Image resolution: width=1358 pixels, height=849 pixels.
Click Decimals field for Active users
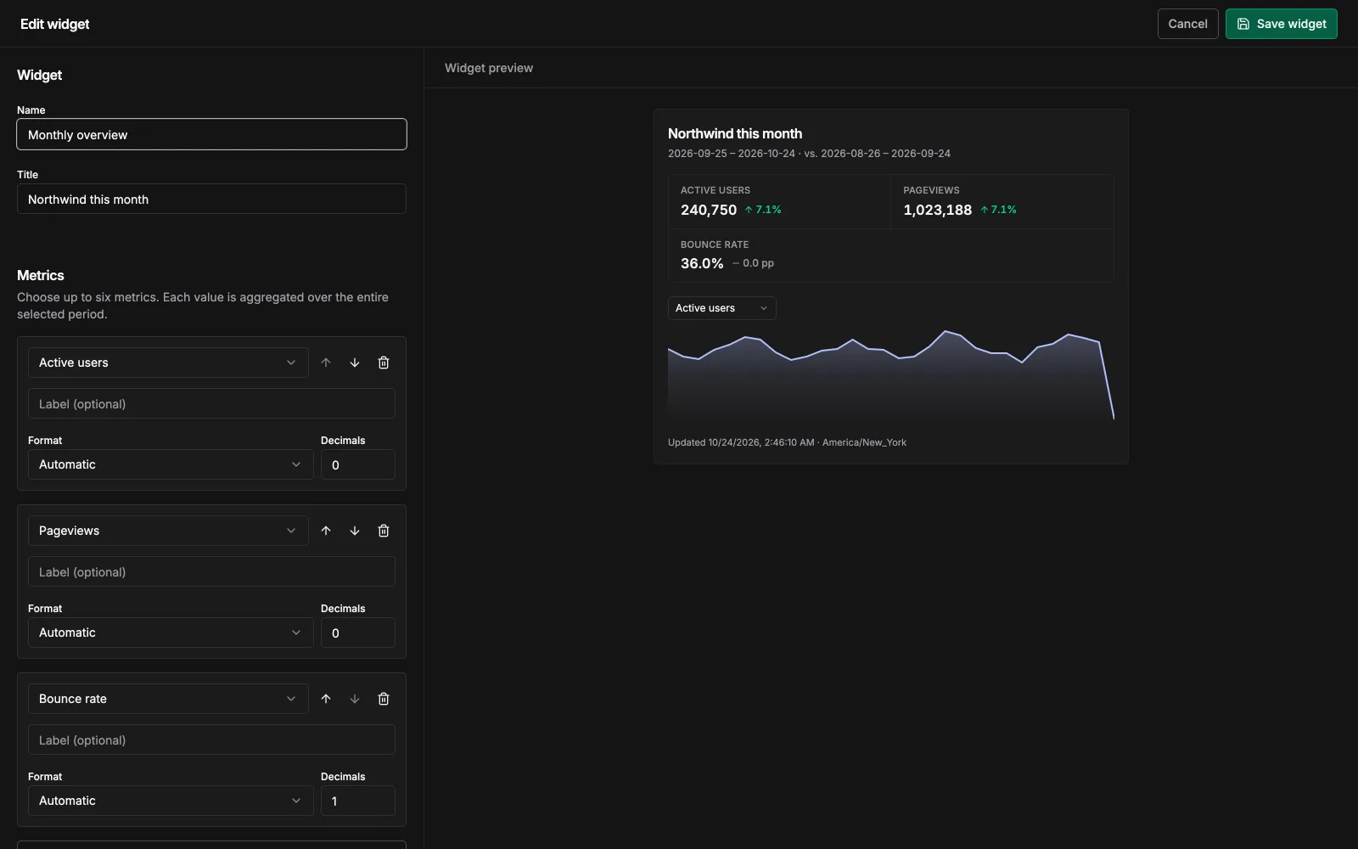358,464
